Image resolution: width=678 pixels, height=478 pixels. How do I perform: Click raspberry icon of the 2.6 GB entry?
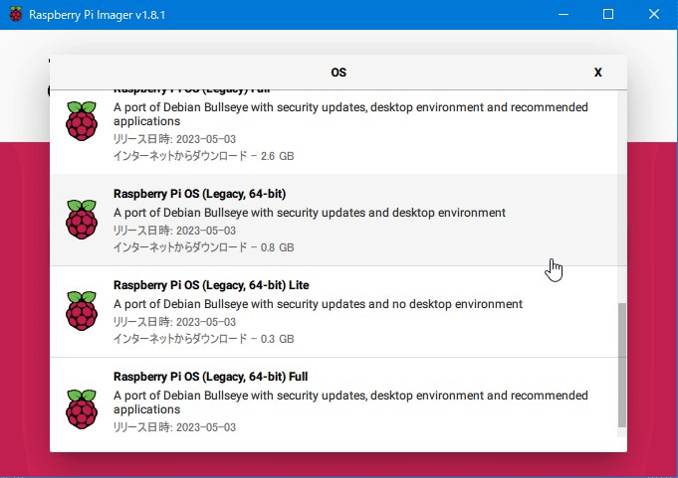(x=82, y=121)
